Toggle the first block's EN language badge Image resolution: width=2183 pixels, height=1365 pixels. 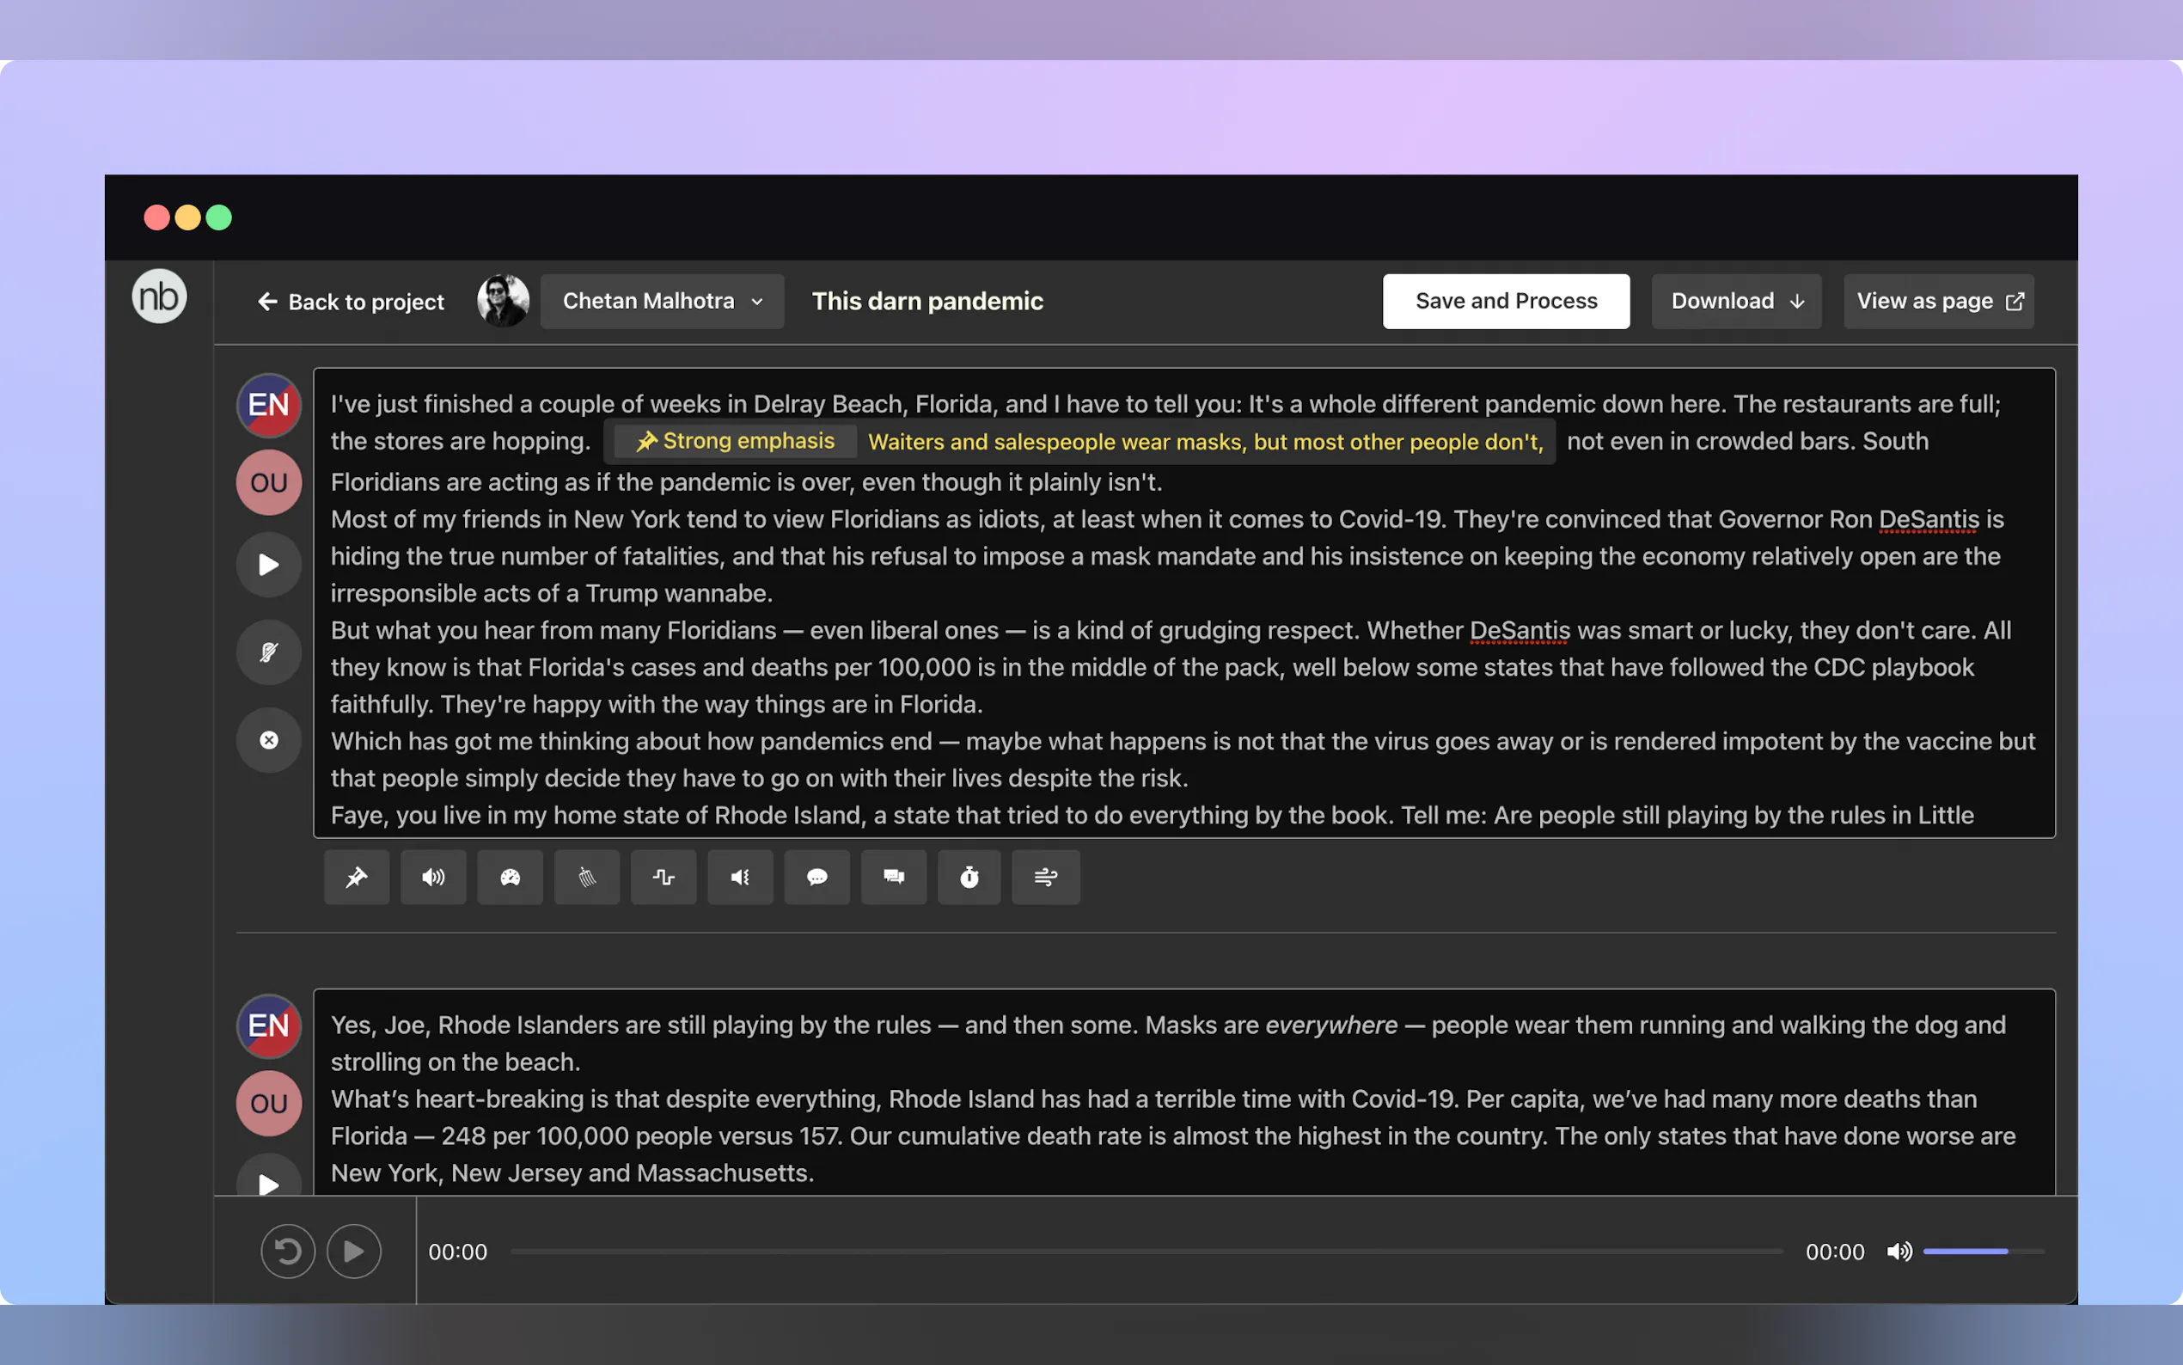click(269, 405)
